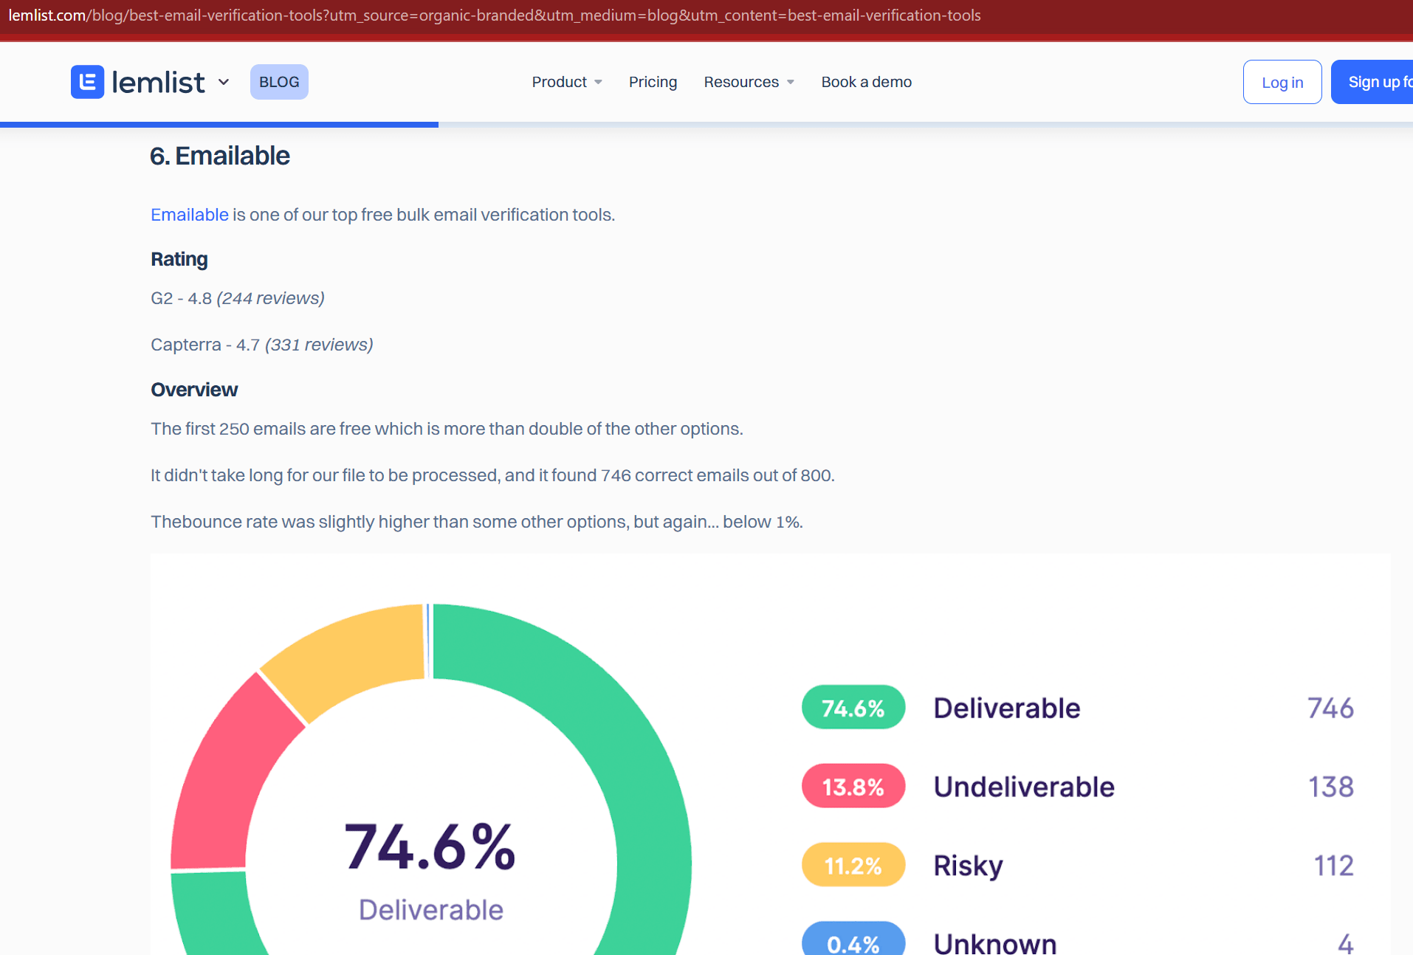Click the Rating subheading
Viewport: 1413px width, 955px height.
179,259
